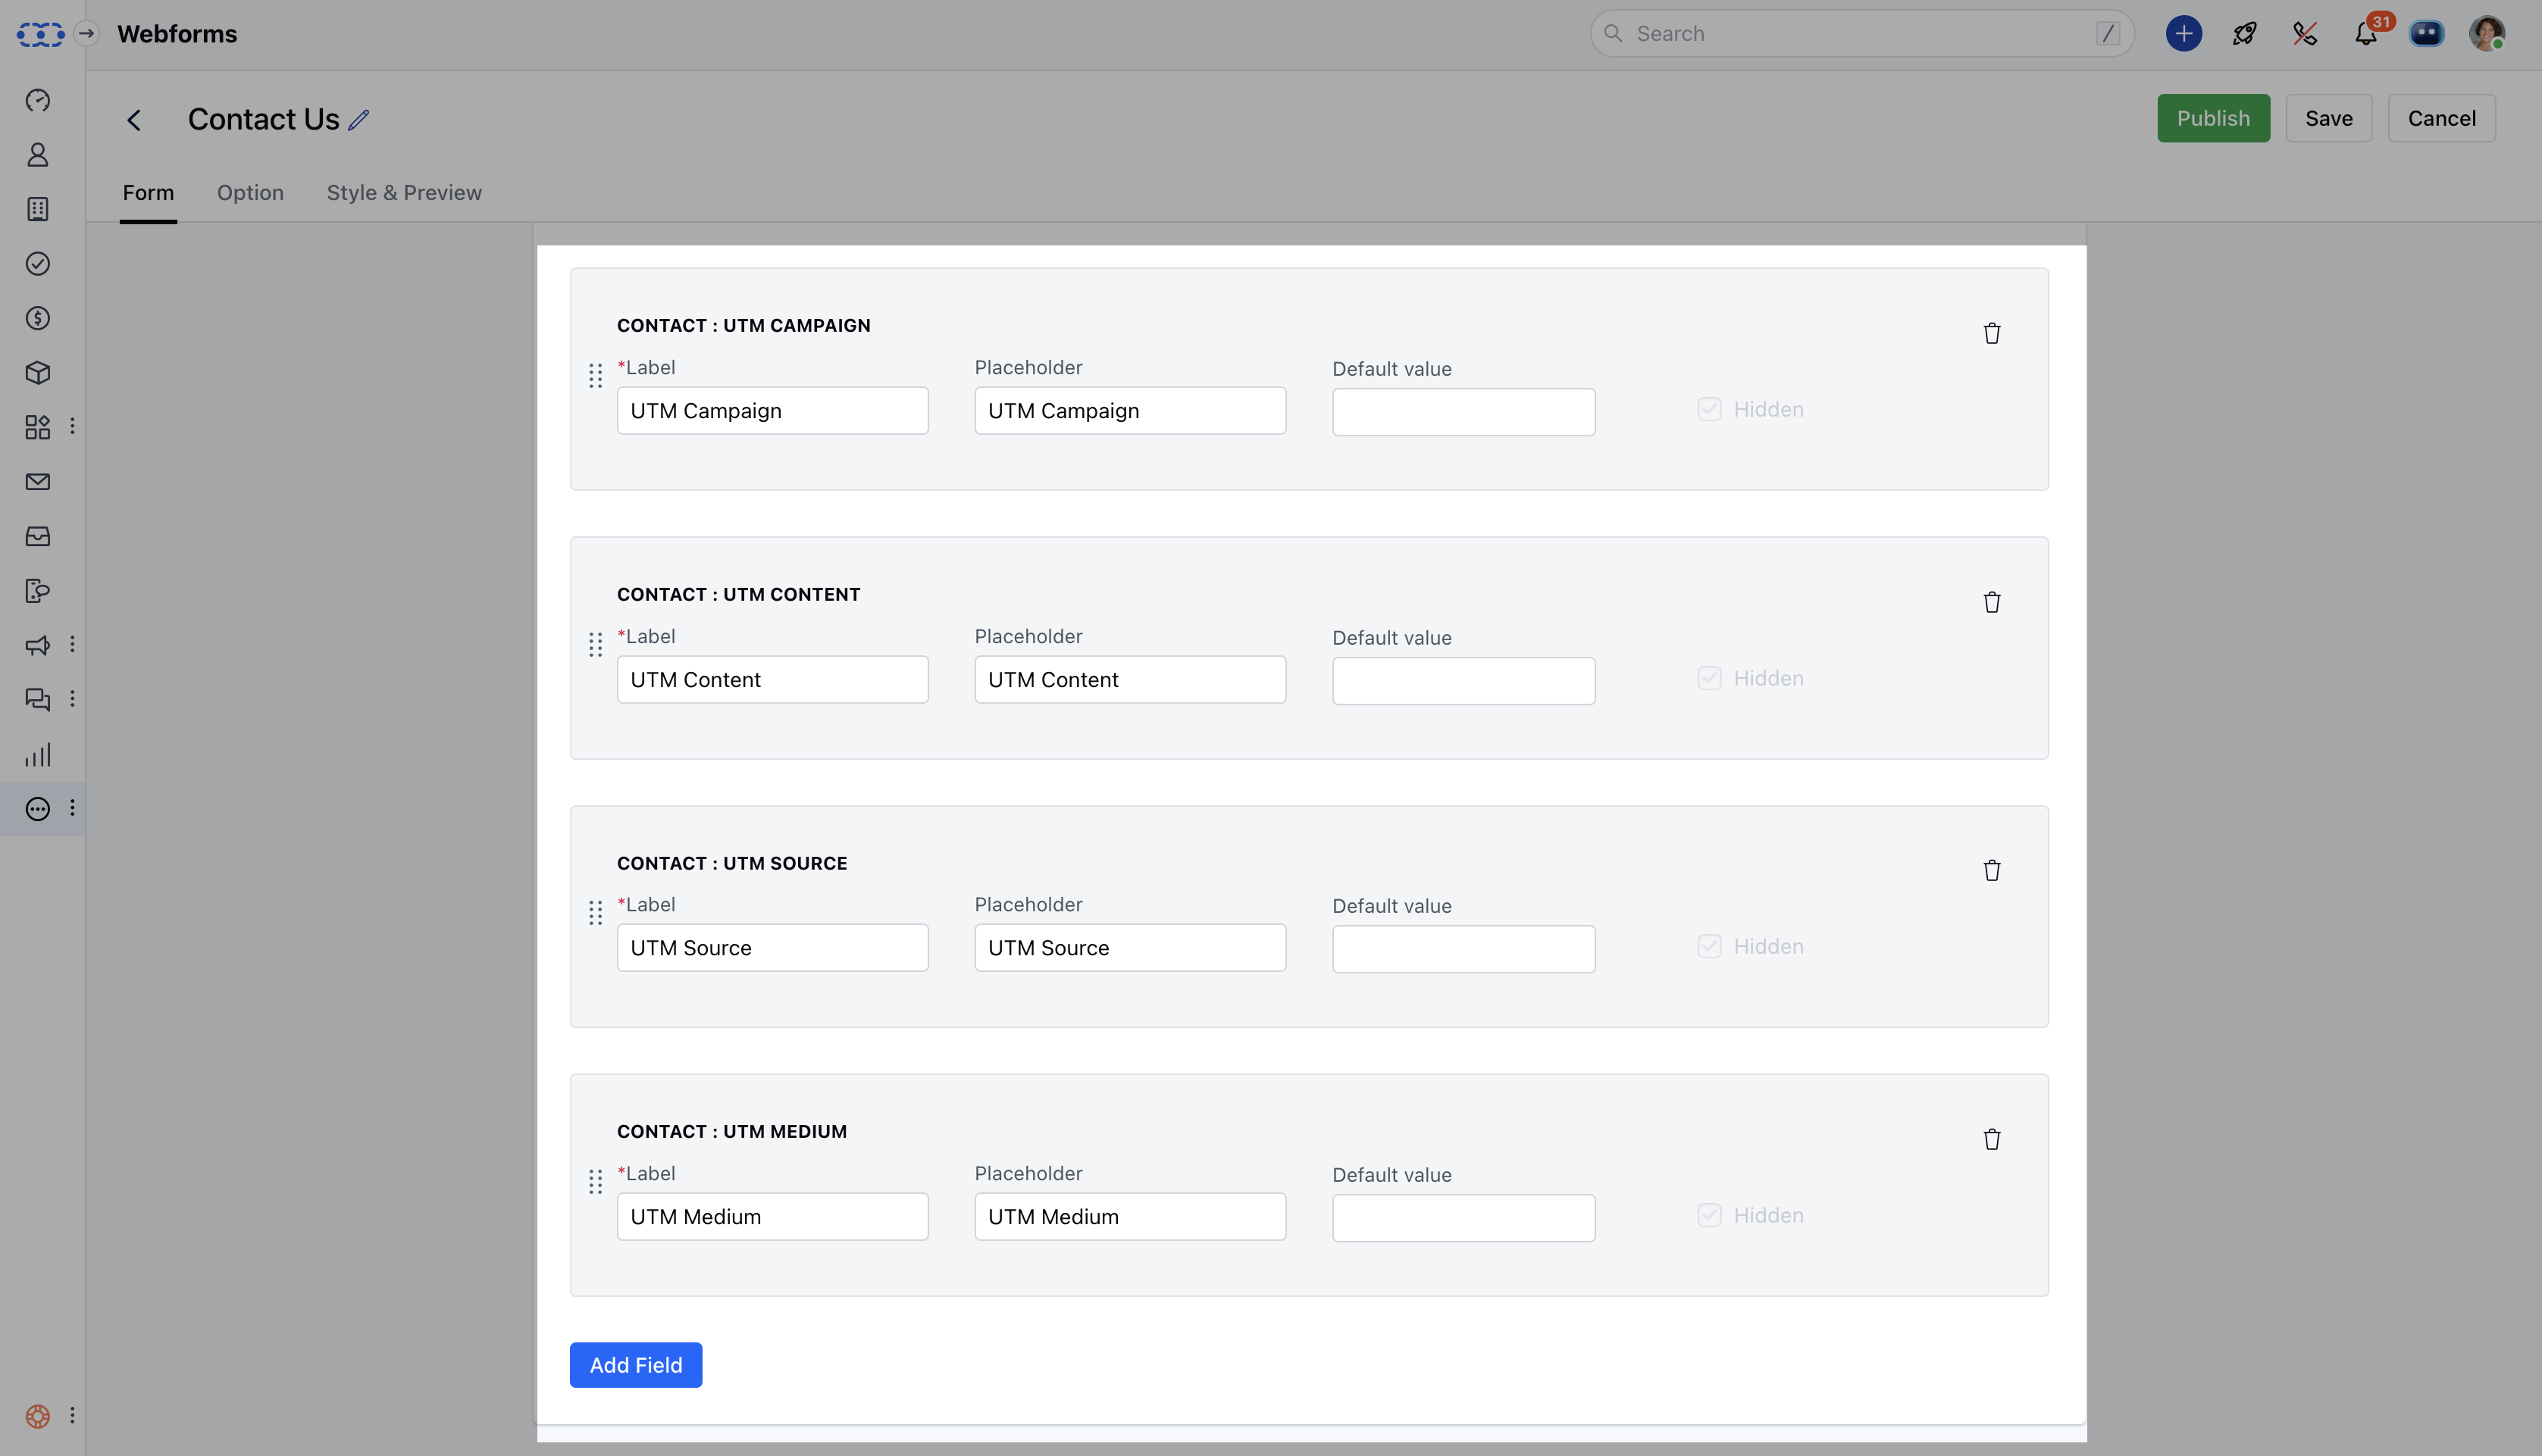The height and width of the screenshot is (1456, 2542).
Task: Click UTM Medium default value field
Action: coord(1463,1218)
